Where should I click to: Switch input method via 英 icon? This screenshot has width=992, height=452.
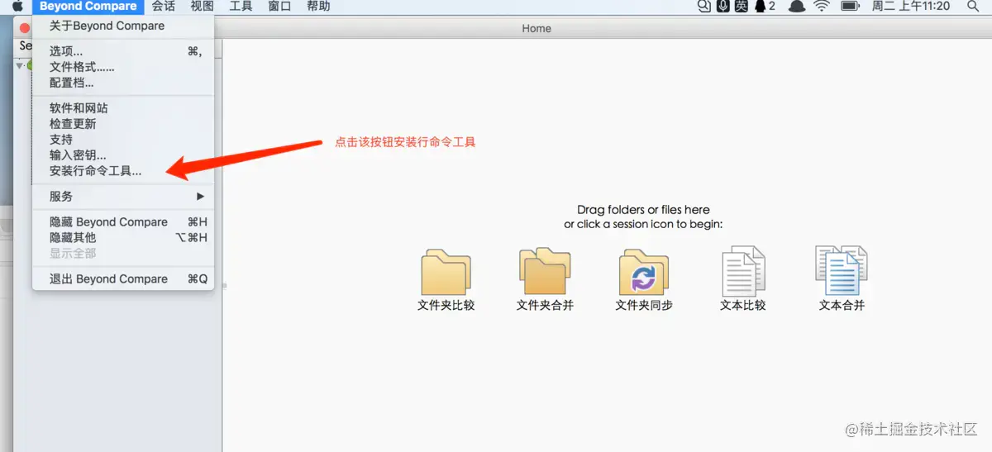coord(742,7)
